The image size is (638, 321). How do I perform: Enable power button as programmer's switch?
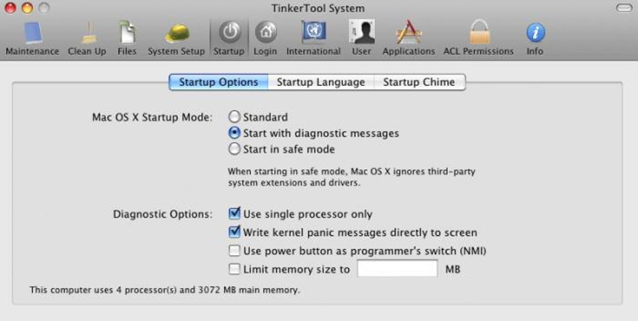(235, 251)
